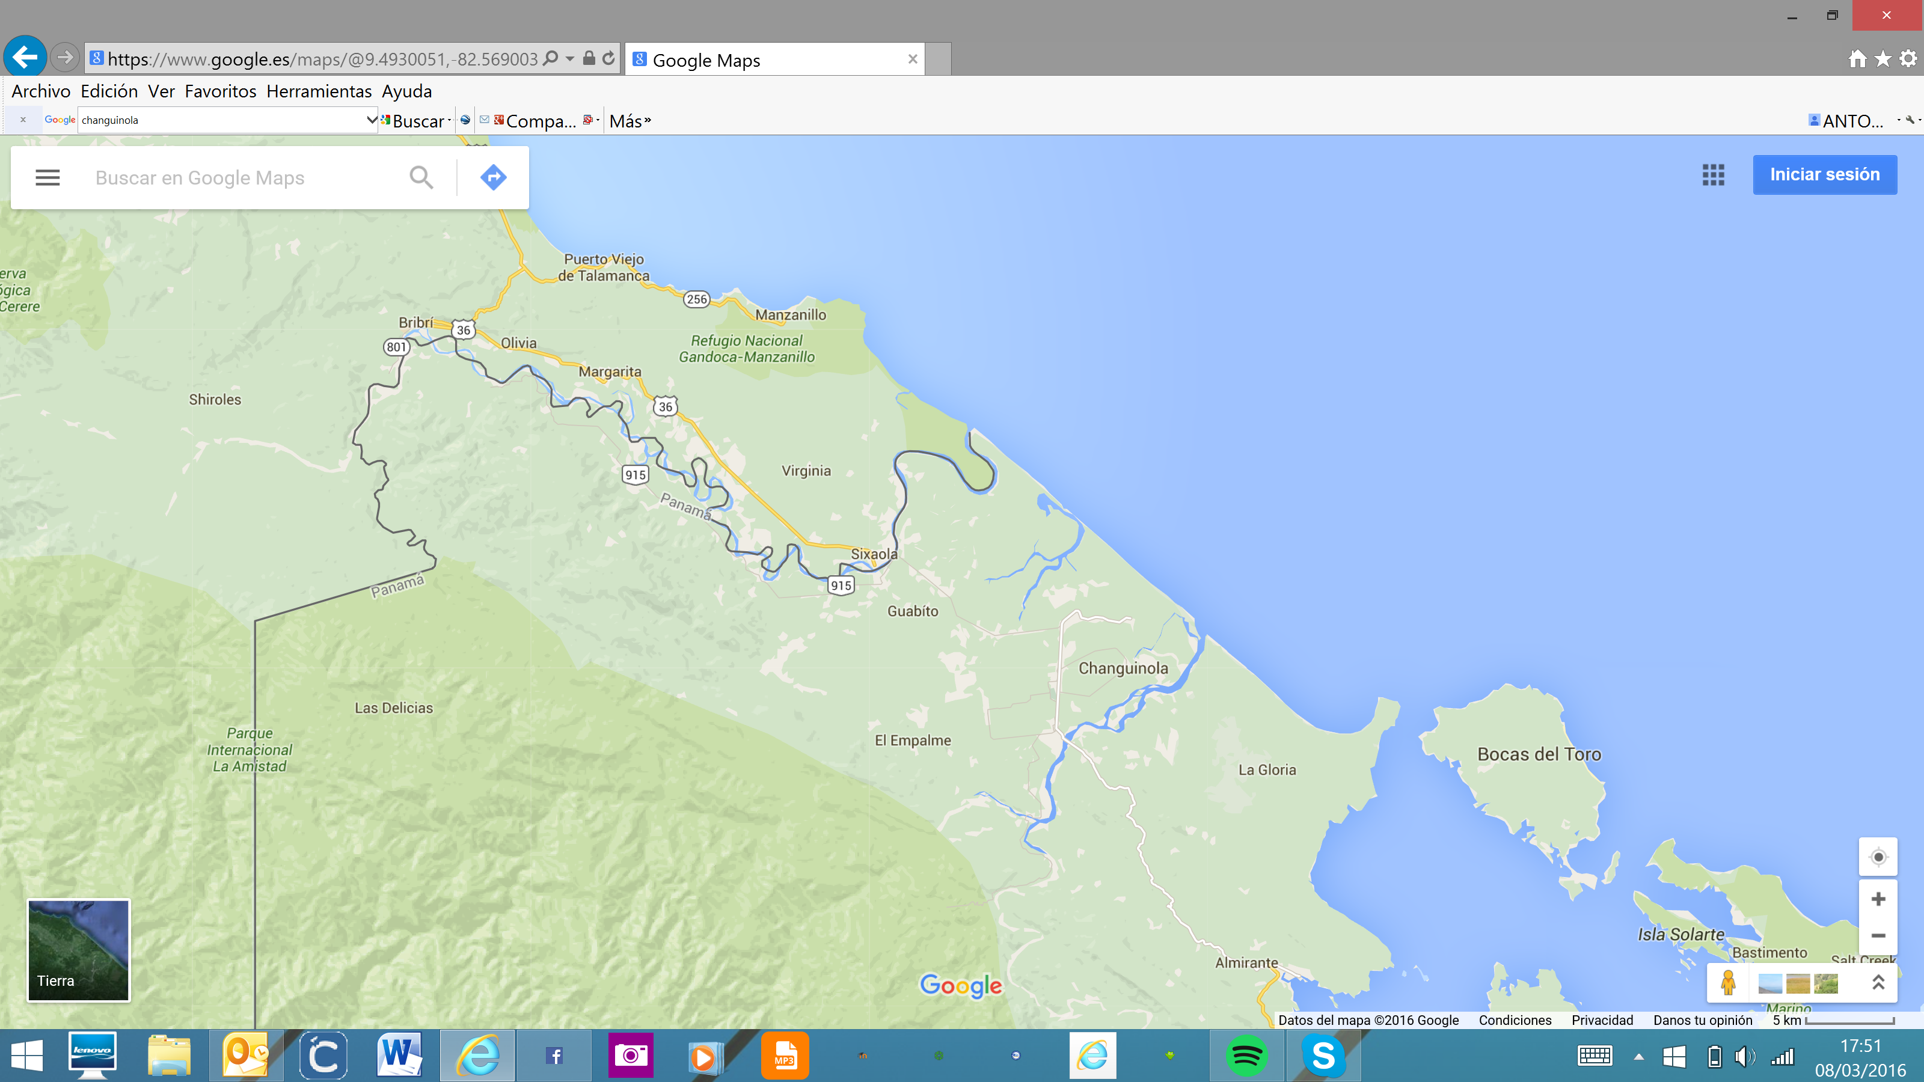Open the address bar dropdown arrow
This screenshot has height=1082, width=1924.
pos(570,58)
